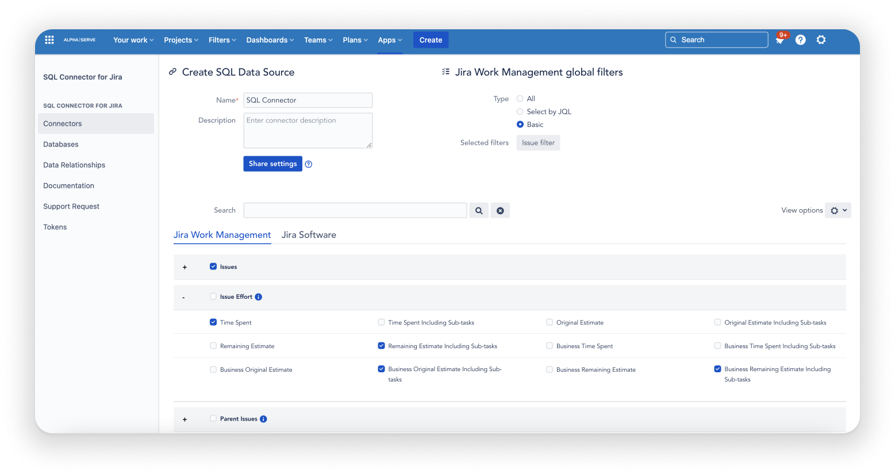
Task: Open Jira settings with the gear icon
Action: coord(821,40)
